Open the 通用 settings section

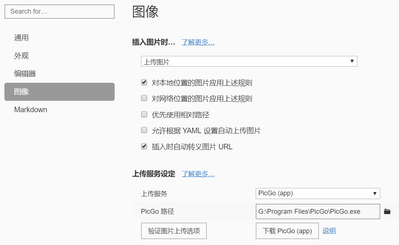coord(21,38)
